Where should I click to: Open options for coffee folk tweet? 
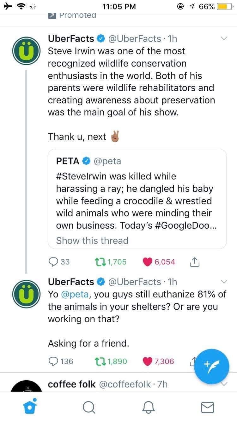(224, 384)
